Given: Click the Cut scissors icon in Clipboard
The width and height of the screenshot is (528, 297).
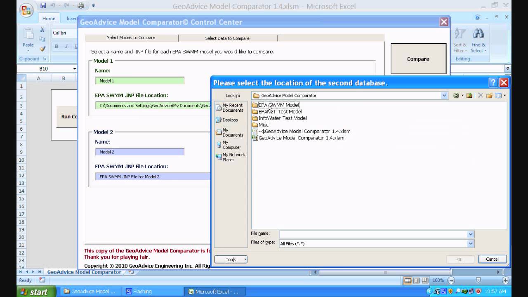Looking at the screenshot, I should [42, 30].
